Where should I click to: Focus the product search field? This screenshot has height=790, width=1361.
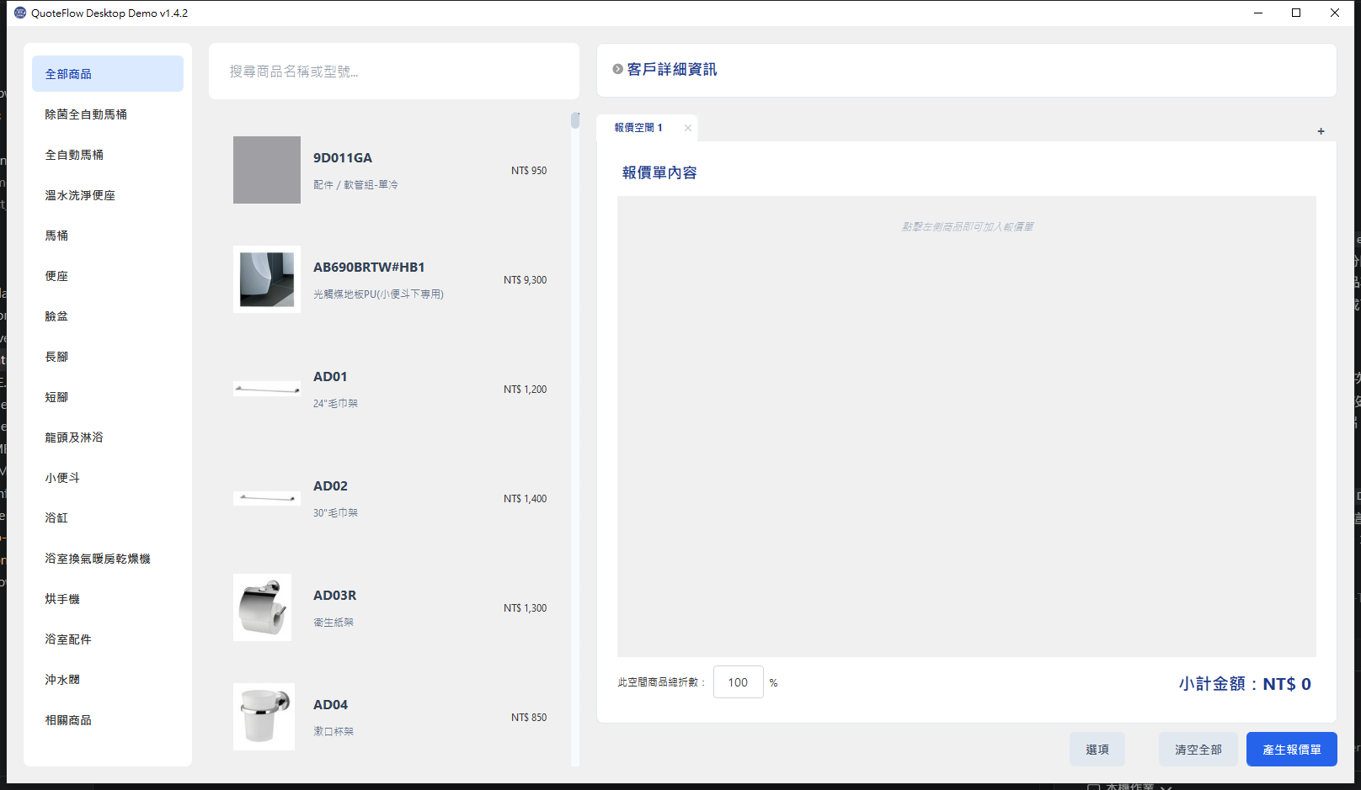pos(393,72)
